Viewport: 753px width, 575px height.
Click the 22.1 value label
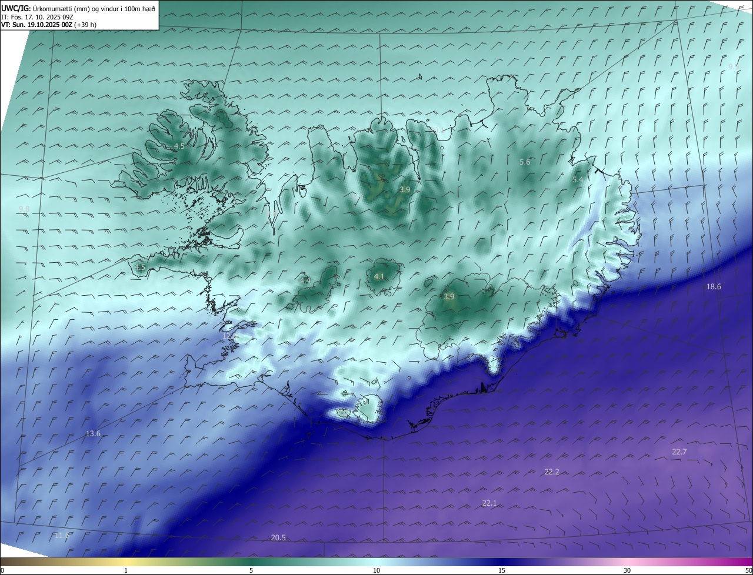pyautogui.click(x=489, y=503)
